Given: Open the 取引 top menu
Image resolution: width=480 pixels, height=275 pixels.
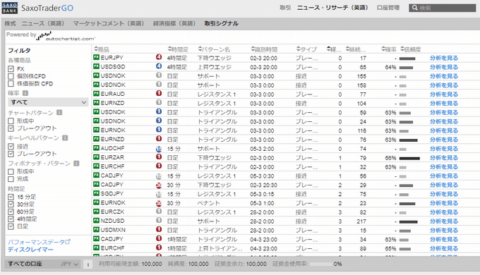Looking at the screenshot, I should tap(285, 8).
